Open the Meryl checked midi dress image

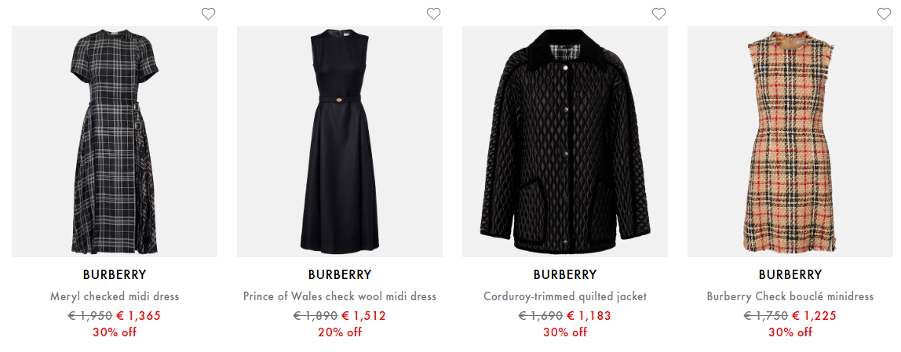click(115, 141)
